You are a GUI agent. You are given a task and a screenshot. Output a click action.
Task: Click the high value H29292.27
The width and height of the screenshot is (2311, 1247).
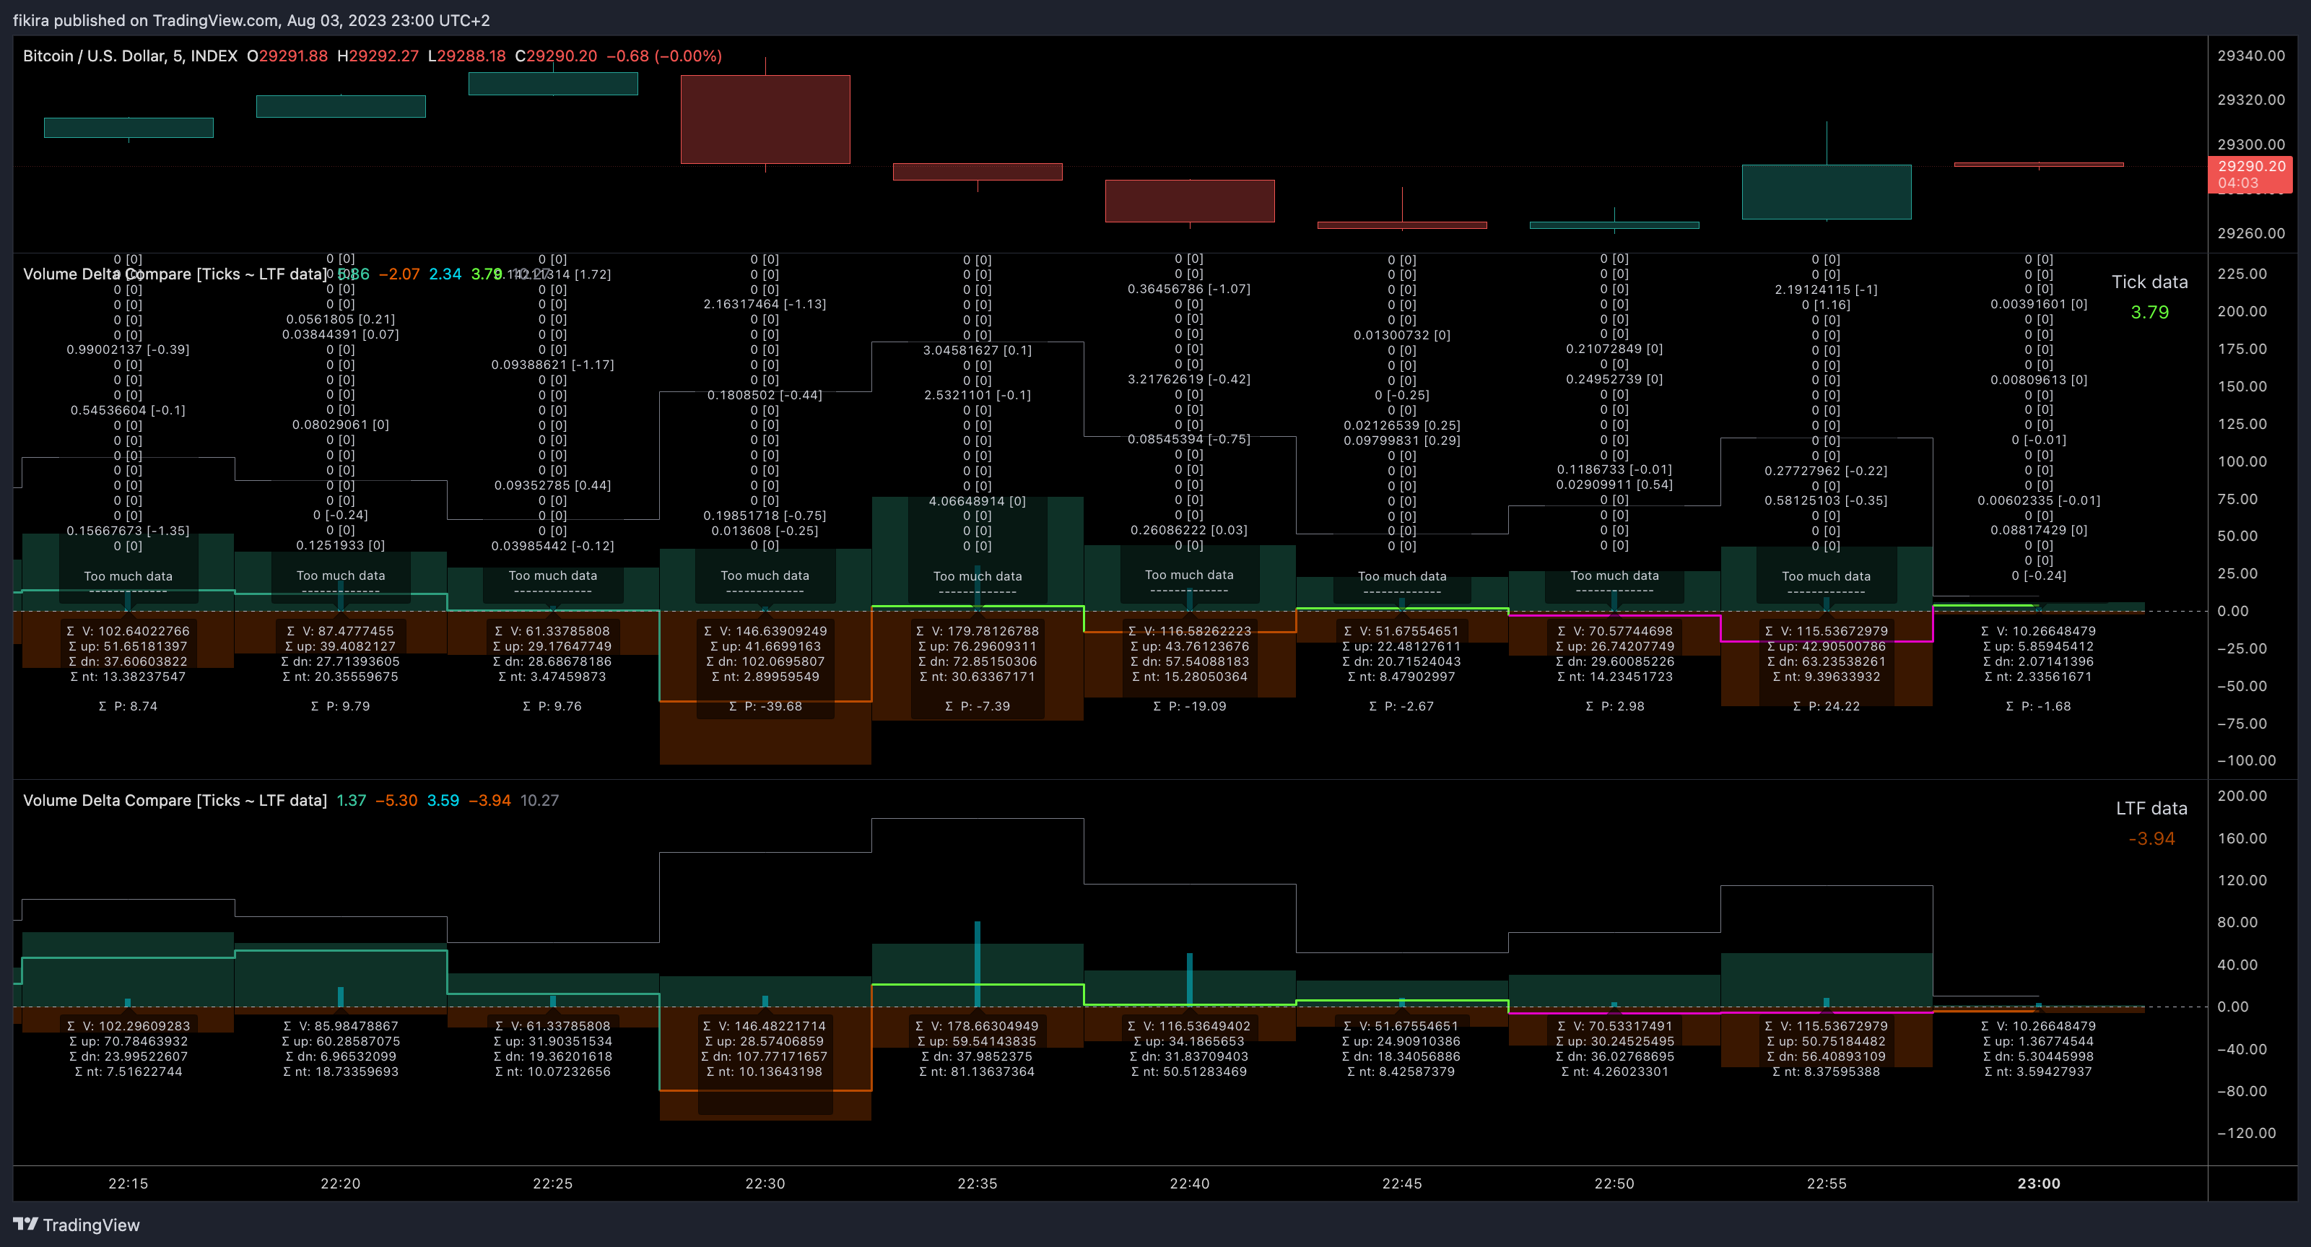click(378, 56)
